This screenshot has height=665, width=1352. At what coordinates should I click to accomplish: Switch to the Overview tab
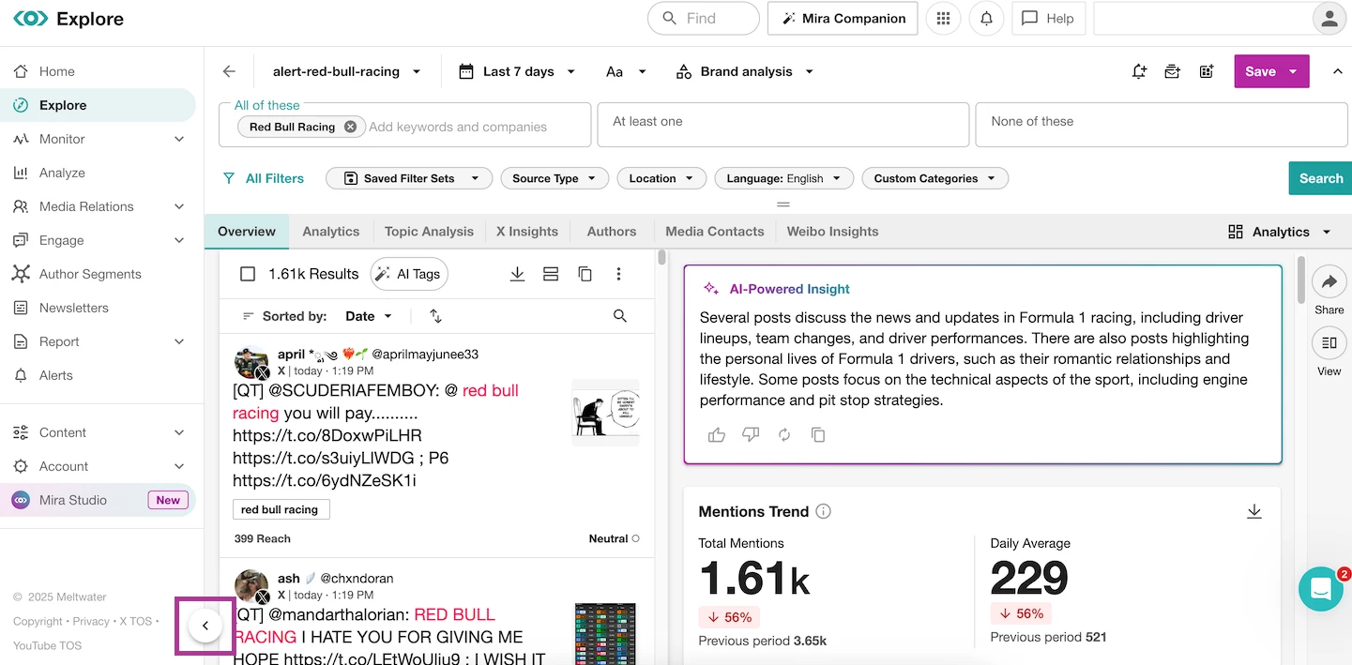[x=247, y=232]
